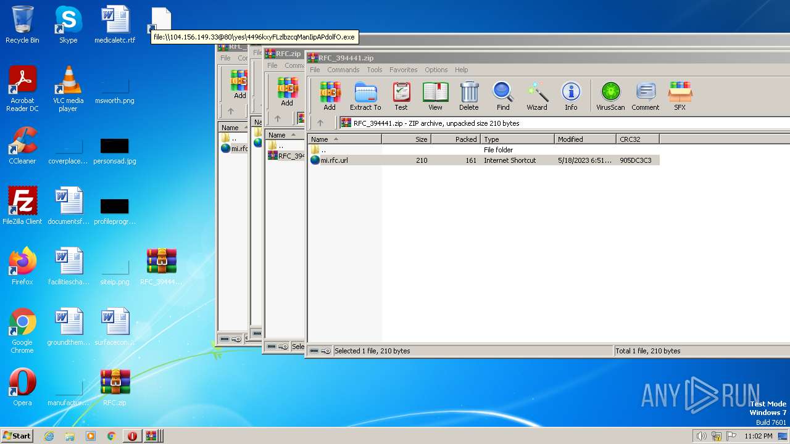This screenshot has height=444, width=790.
Task: Open the CCleaner desktop shortcut
Action: [x=22, y=146]
